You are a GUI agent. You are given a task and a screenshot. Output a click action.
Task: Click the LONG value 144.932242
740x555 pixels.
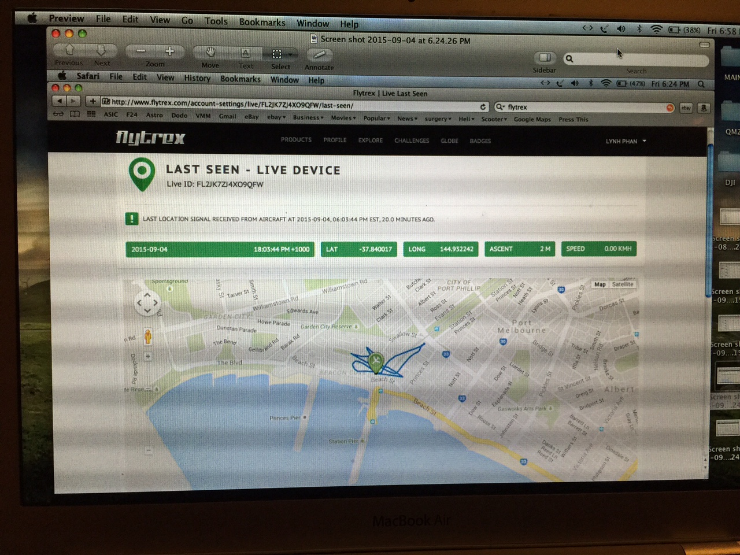(457, 249)
